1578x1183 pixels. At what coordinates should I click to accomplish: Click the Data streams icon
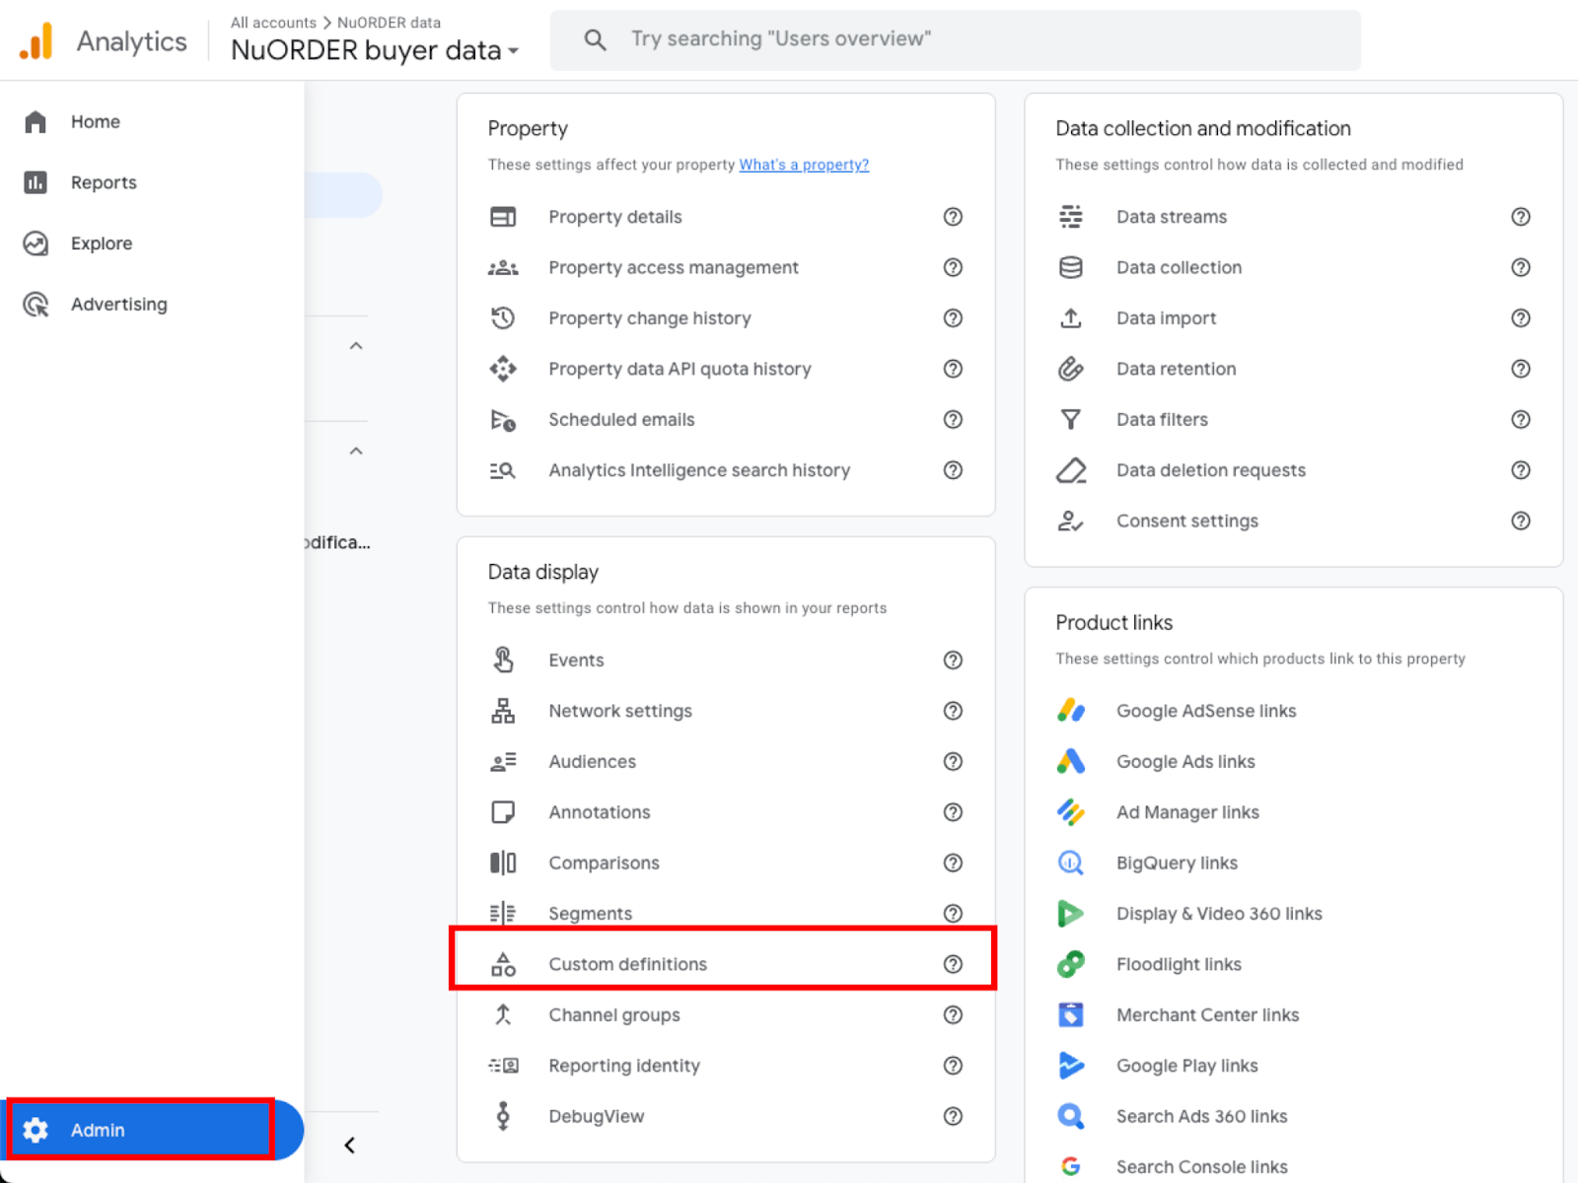pyautogui.click(x=1071, y=217)
